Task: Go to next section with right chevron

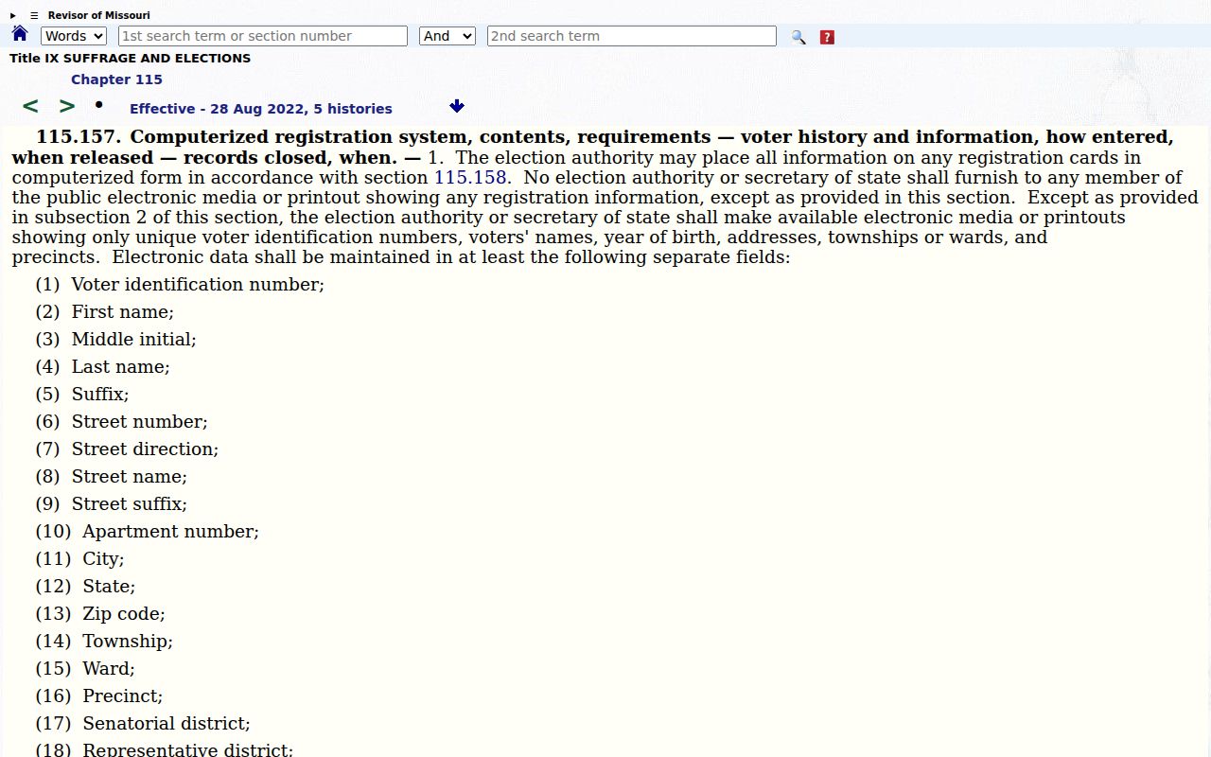Action: tap(67, 106)
